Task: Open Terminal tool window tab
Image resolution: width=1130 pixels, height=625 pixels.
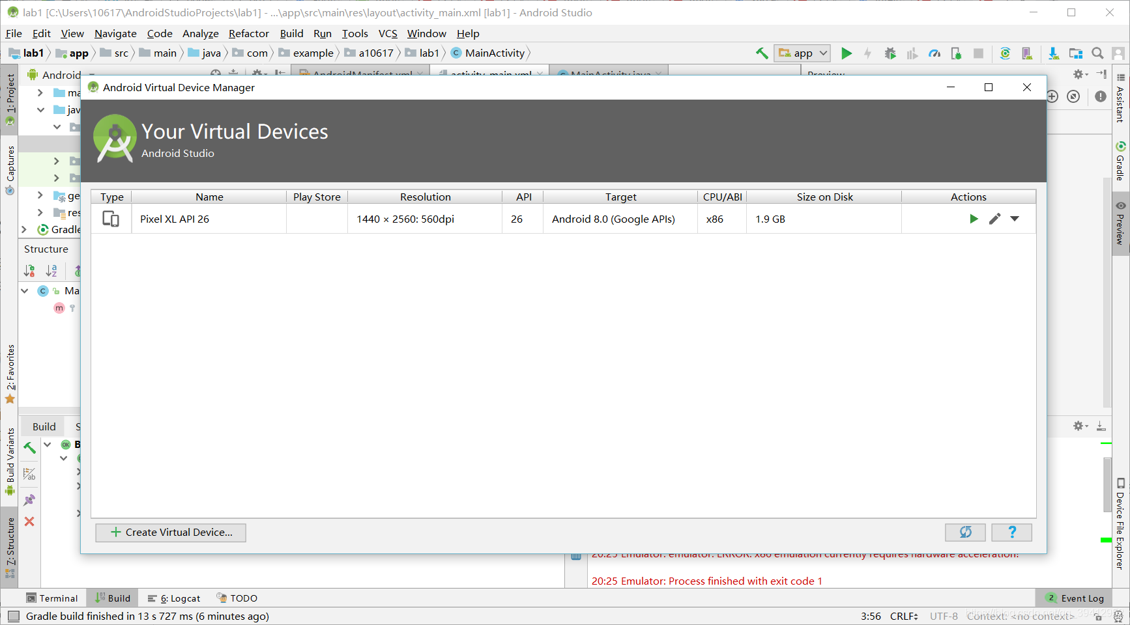Action: click(52, 598)
